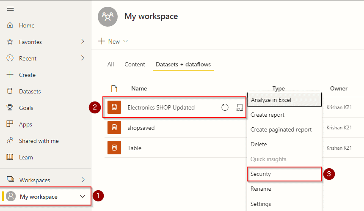The image size is (364, 211).
Task: Expand the Workspaces flyout chevron
Action: click(x=83, y=180)
